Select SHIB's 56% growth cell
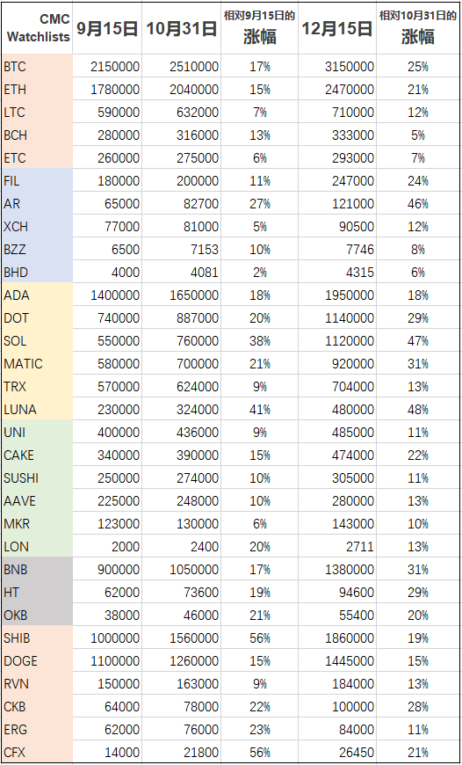Image resolution: width=462 pixels, height=765 pixels. [x=259, y=638]
